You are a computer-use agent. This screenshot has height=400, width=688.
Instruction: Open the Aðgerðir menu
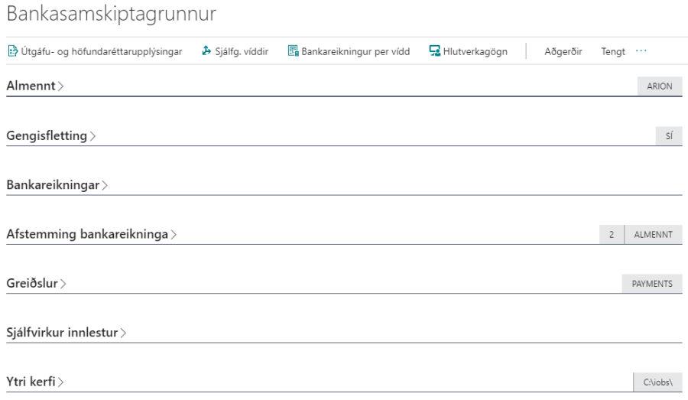(x=563, y=51)
